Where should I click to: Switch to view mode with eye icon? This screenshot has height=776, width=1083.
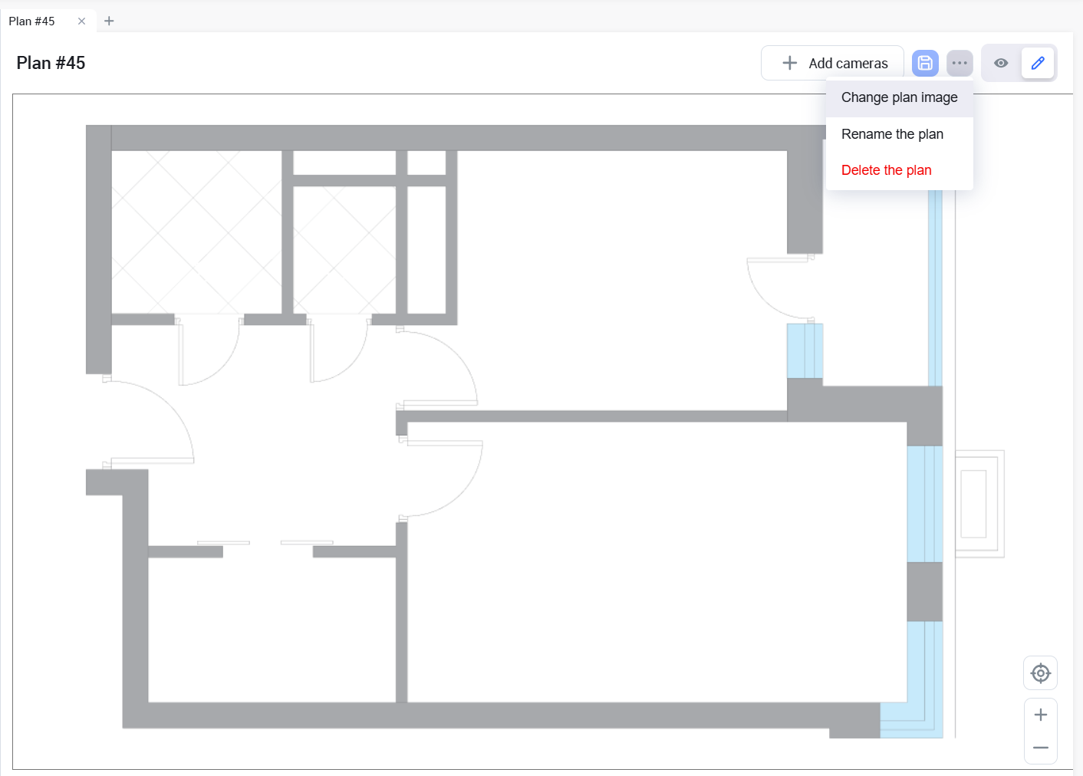(x=1001, y=63)
